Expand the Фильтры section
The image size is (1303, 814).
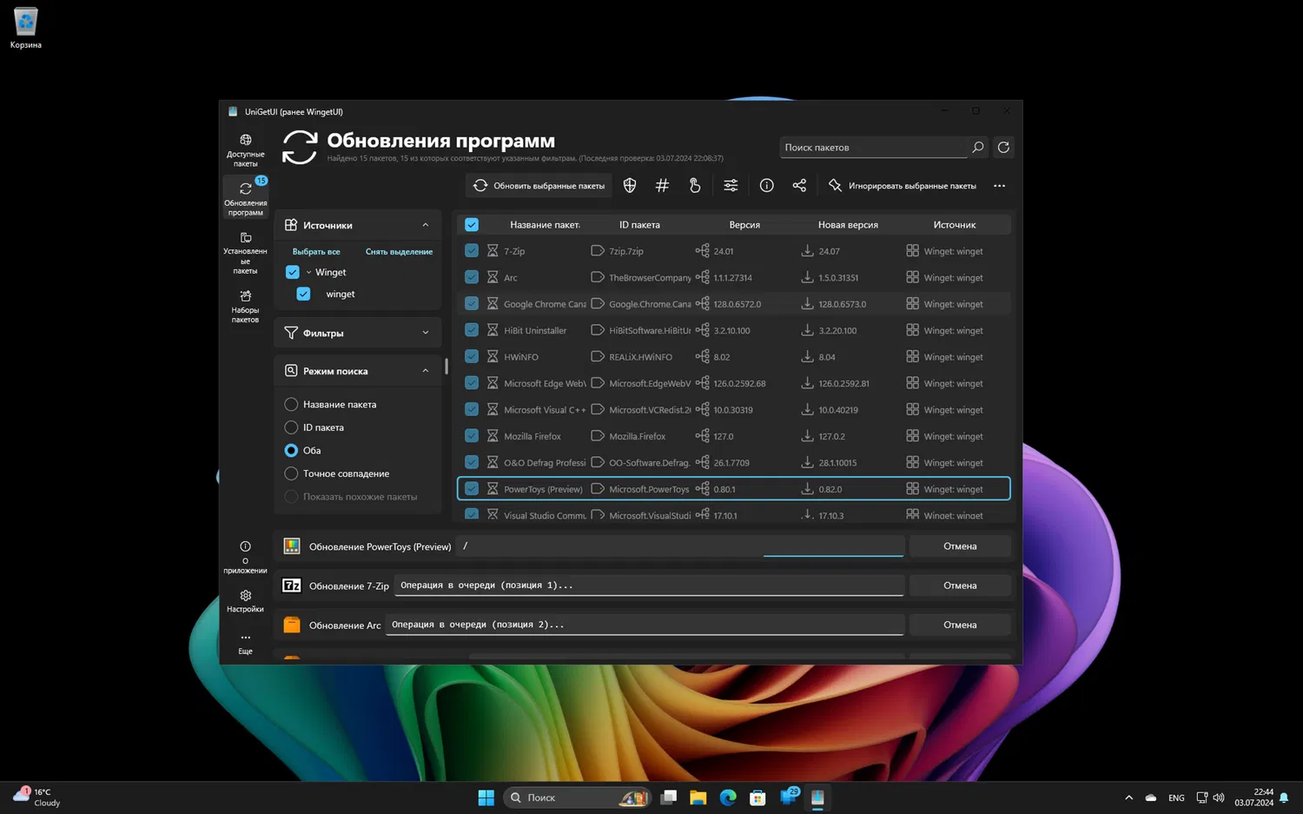(425, 333)
